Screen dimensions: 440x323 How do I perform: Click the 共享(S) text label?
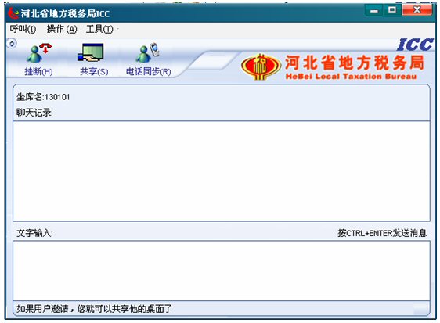(x=94, y=71)
